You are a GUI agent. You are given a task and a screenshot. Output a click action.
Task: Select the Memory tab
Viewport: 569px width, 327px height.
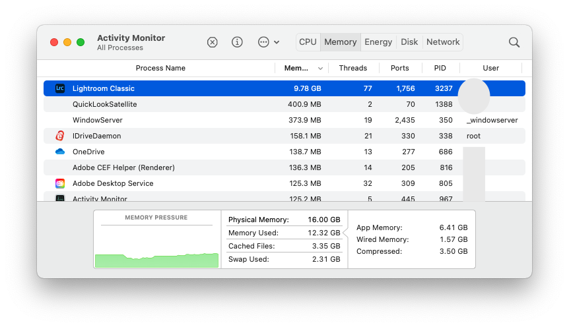tap(341, 42)
